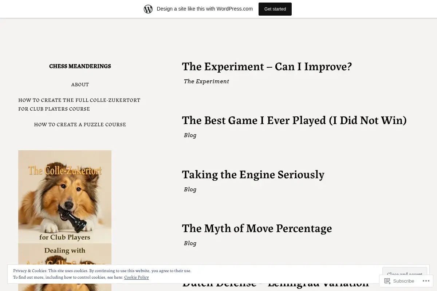Open How to Create a Puzzle Course page
This screenshot has width=437, height=291.
click(x=80, y=124)
